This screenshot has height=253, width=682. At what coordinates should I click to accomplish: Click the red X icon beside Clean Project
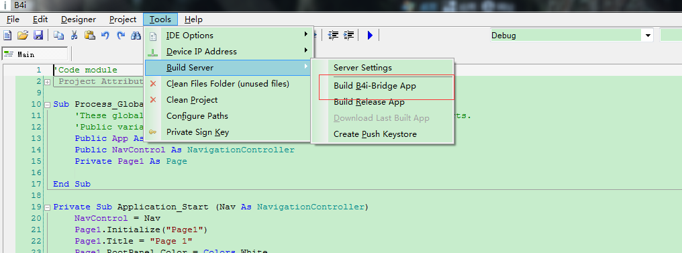pos(153,100)
